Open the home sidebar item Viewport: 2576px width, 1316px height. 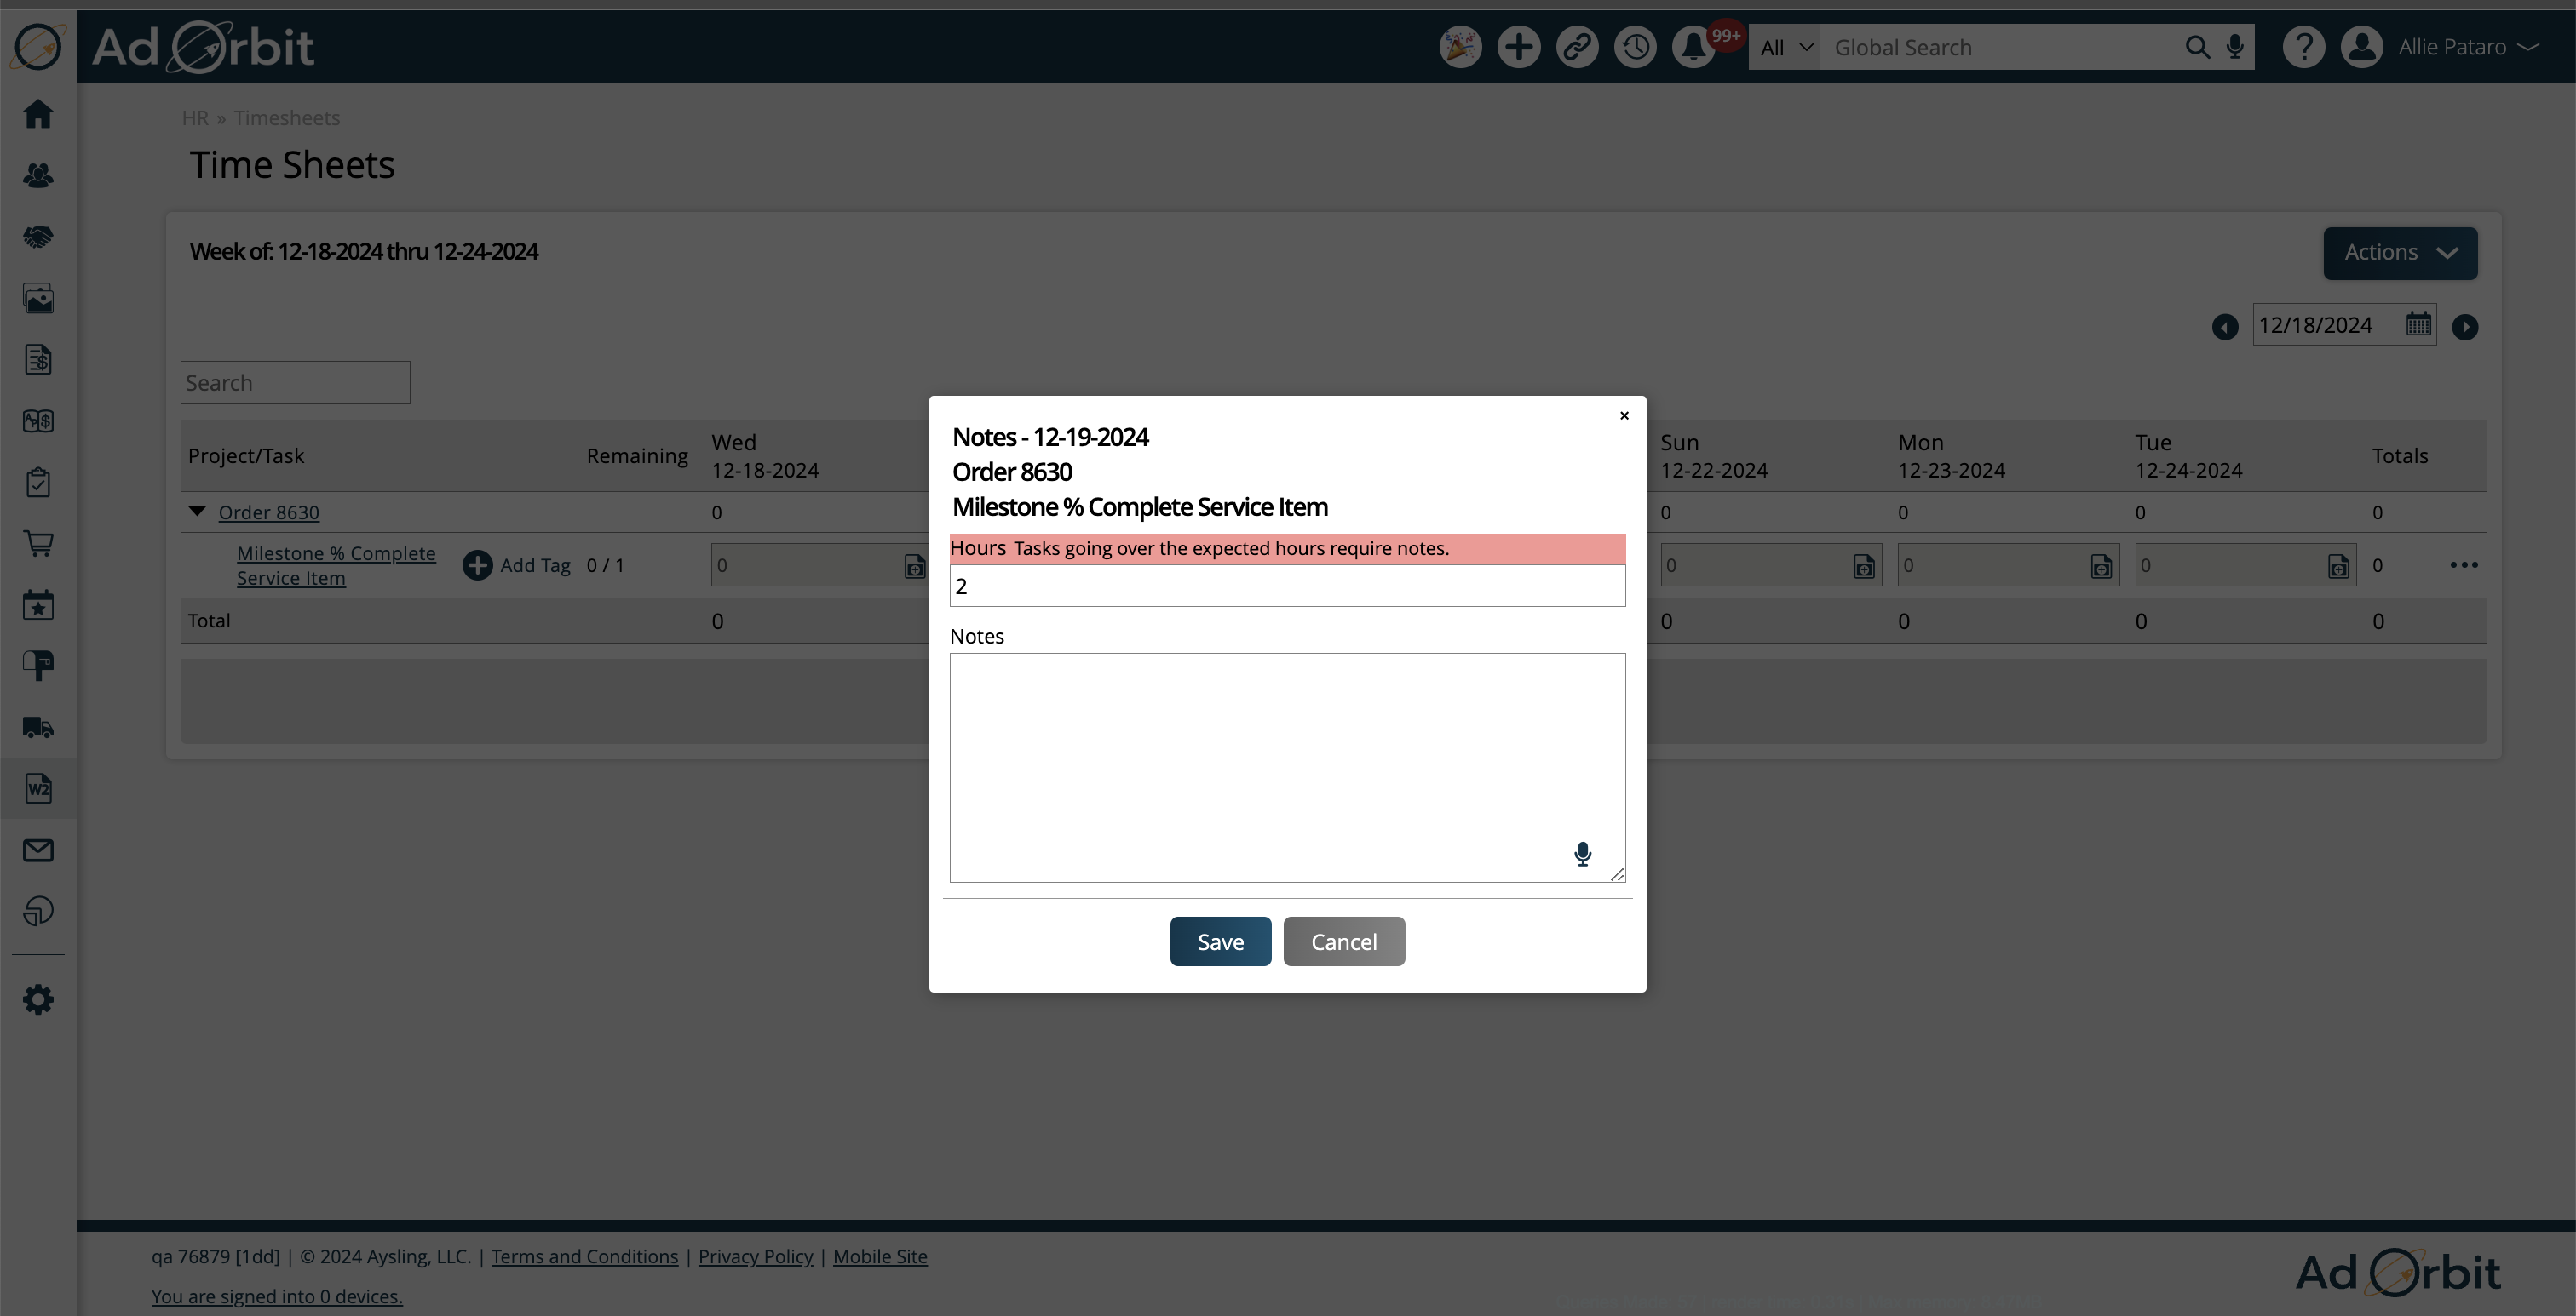tap(38, 114)
